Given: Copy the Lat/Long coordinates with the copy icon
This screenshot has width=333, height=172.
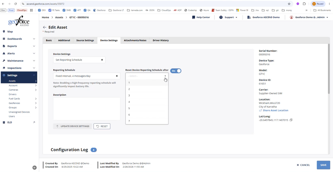Looking at the screenshot, I should tap(291, 120).
